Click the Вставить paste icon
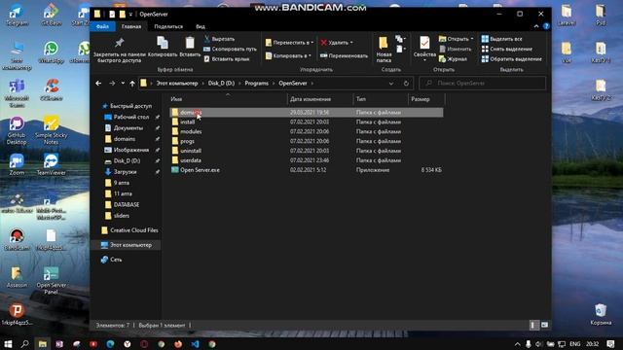The width and height of the screenshot is (623, 350). click(x=190, y=47)
